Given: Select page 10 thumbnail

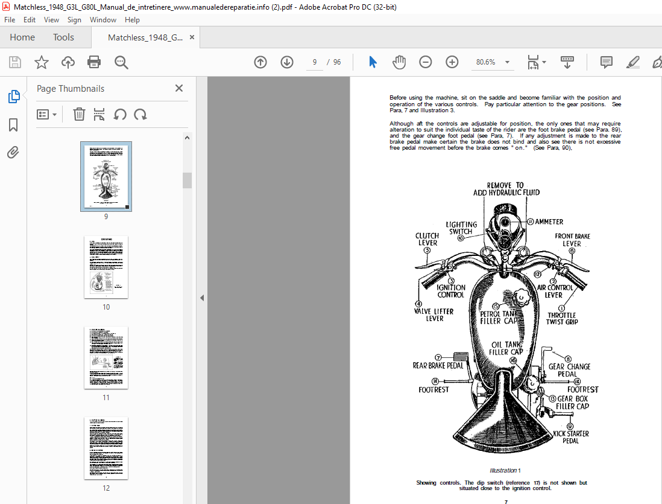Looking at the screenshot, I should pyautogui.click(x=106, y=267).
